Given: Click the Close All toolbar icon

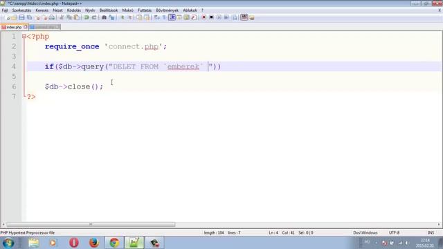Looking at the screenshot, I should tap(44, 17).
